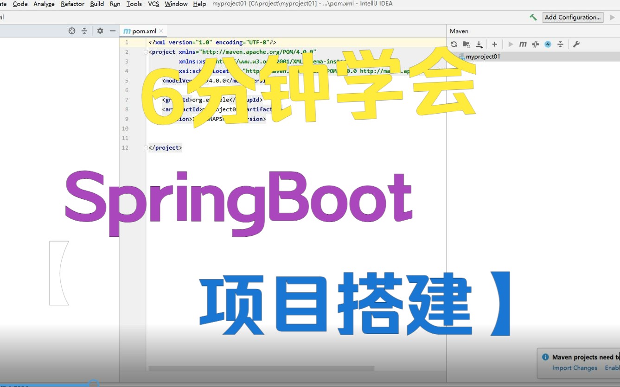The width and height of the screenshot is (620, 387).
Task: Click the Build Project hammer icon
Action: (x=533, y=17)
